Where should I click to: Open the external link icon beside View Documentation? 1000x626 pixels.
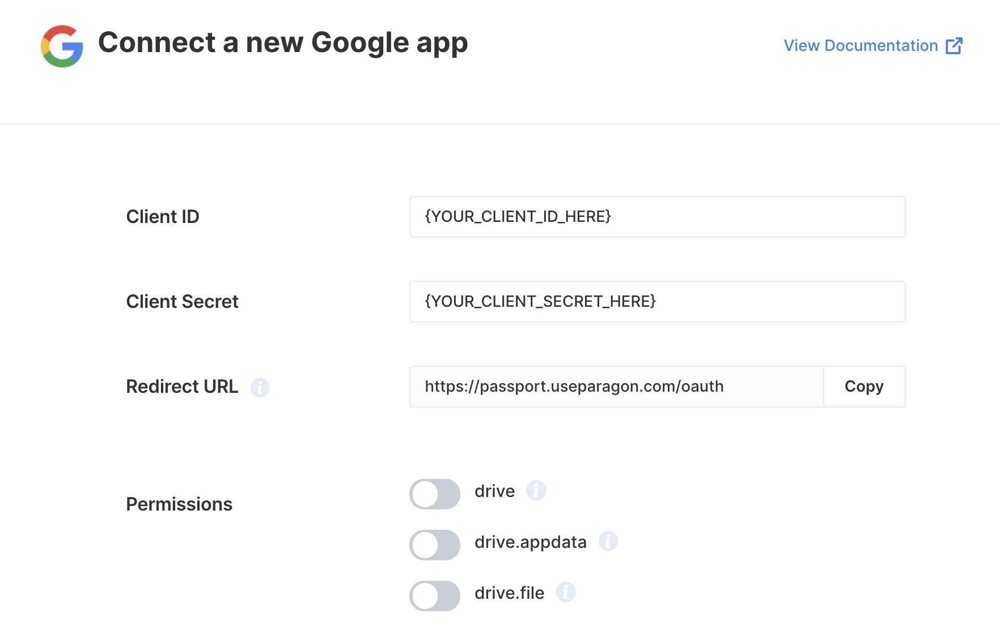pos(954,46)
